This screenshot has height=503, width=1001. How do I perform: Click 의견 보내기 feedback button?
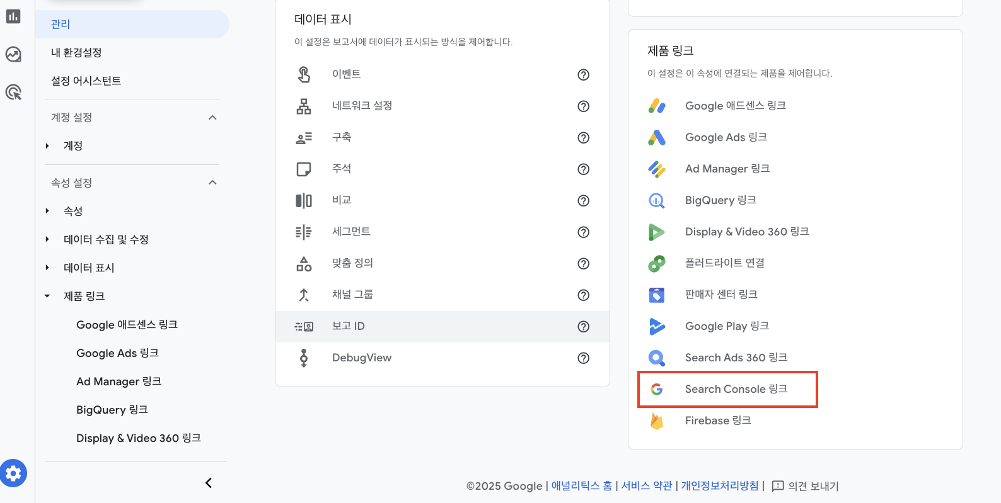806,486
